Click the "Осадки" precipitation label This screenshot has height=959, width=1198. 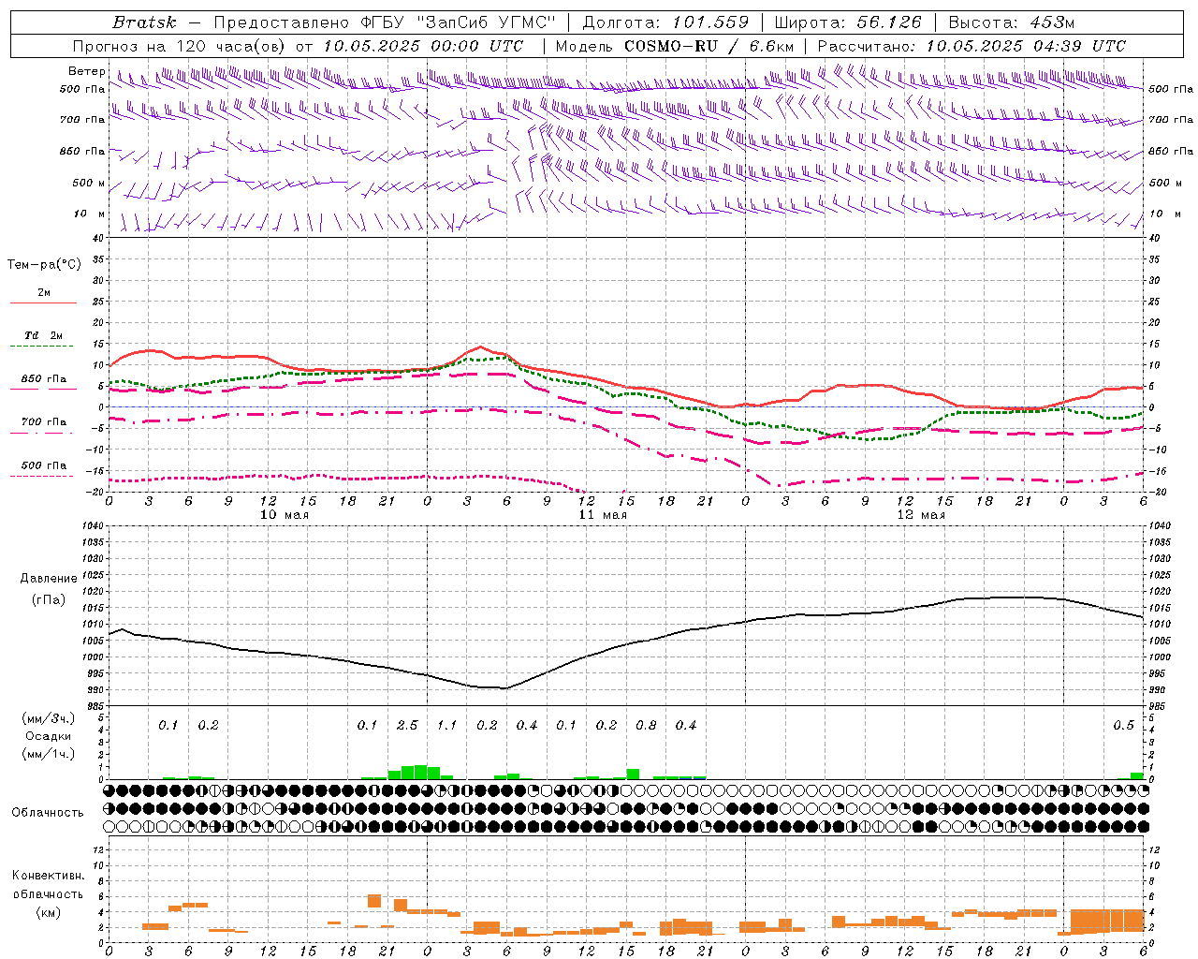[x=48, y=736]
